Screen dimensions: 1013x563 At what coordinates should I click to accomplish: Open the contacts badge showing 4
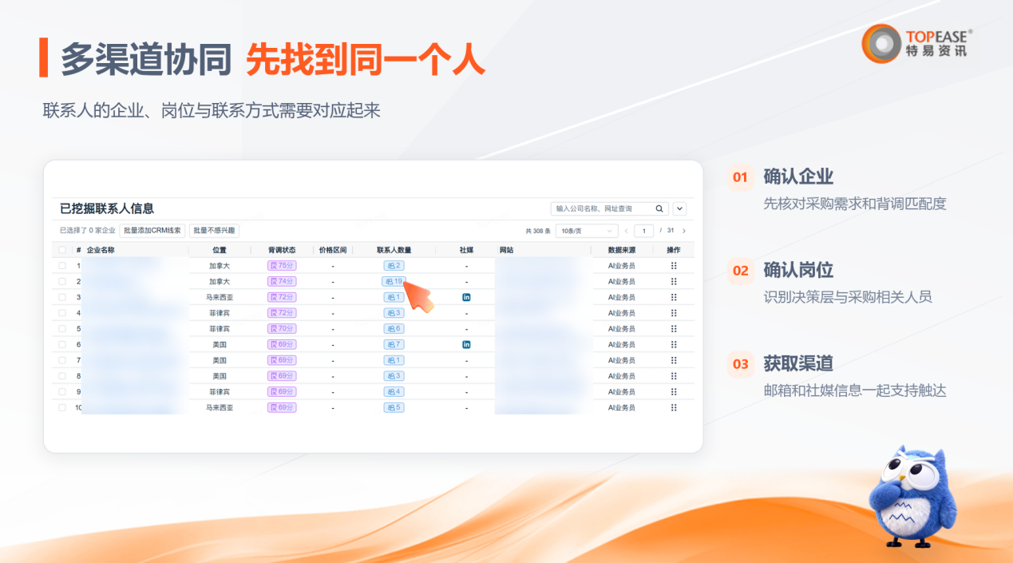tap(394, 391)
